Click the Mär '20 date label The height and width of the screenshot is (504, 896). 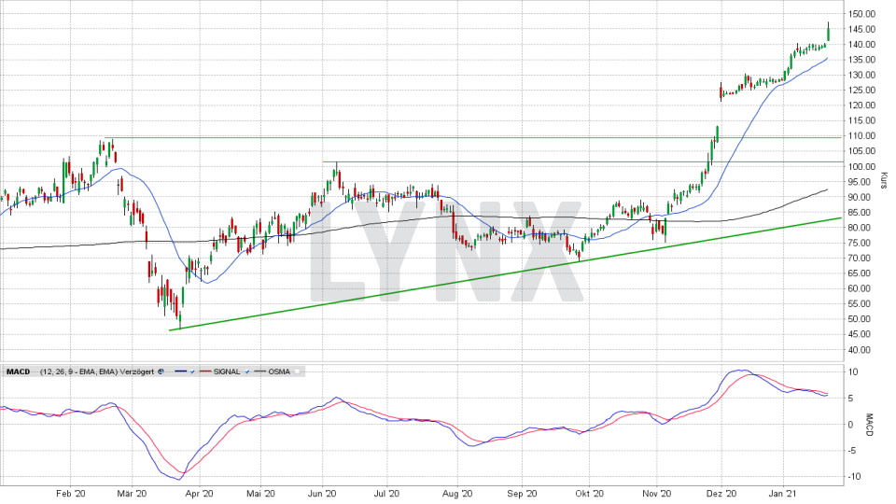pos(132,493)
